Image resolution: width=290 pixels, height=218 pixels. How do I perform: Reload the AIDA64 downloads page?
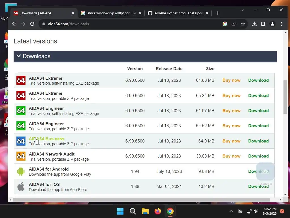[32, 24]
